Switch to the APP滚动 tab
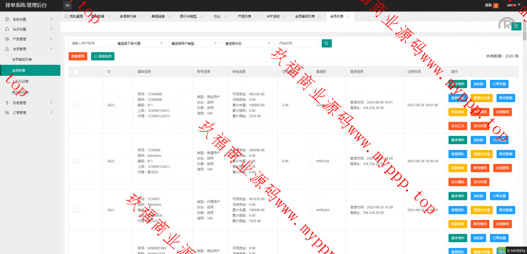 tap(274, 16)
